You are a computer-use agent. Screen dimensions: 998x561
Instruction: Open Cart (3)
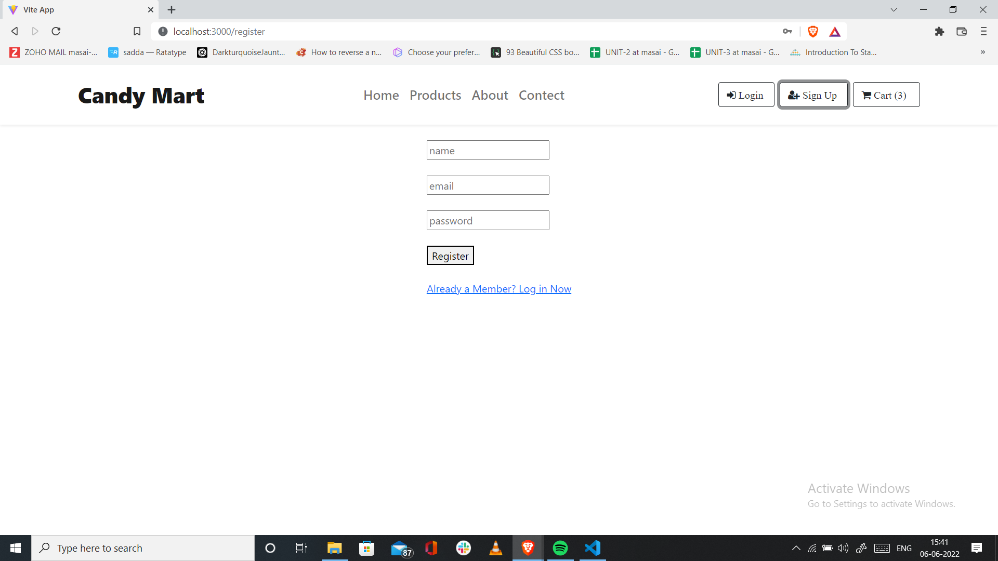click(886, 95)
